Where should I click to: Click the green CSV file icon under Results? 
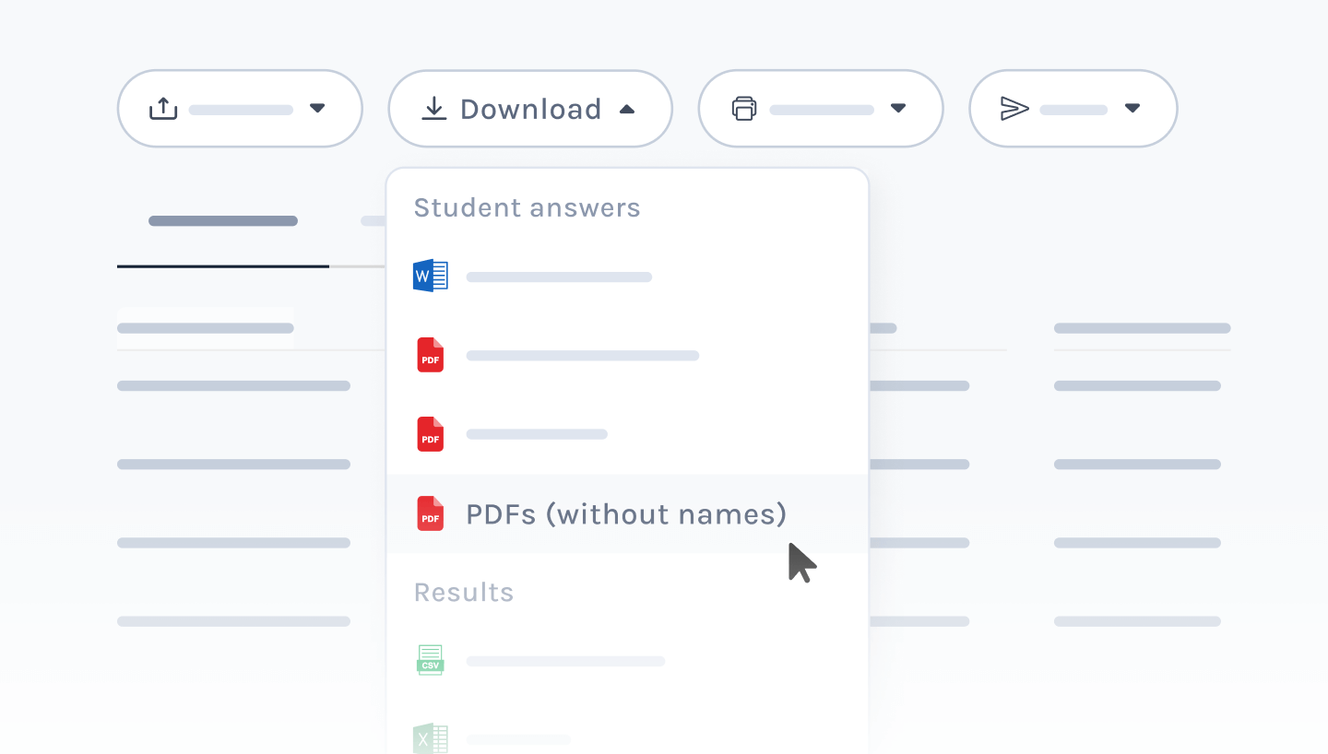tap(431, 660)
